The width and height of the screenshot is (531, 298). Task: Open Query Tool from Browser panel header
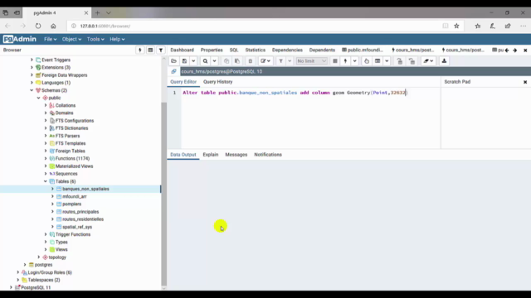click(x=140, y=50)
